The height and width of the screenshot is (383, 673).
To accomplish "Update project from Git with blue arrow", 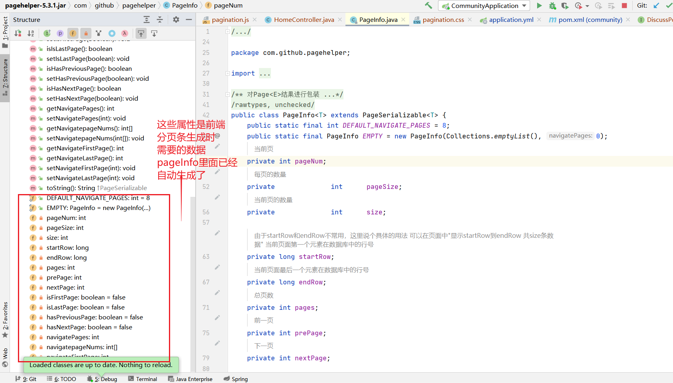I will pyautogui.click(x=657, y=6).
